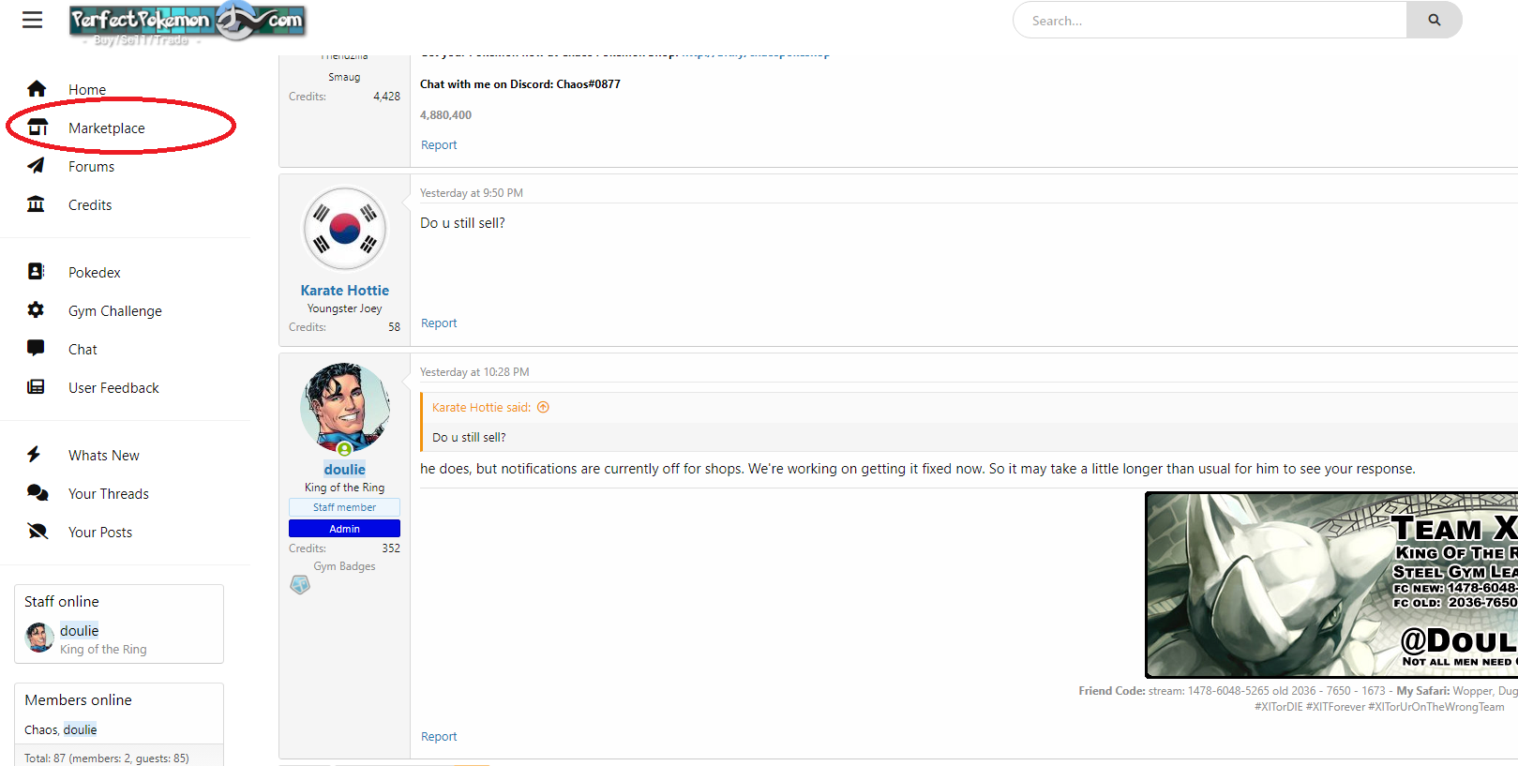Open Karate Hottie's username link
The height and width of the screenshot is (766, 1518).
pos(345,291)
